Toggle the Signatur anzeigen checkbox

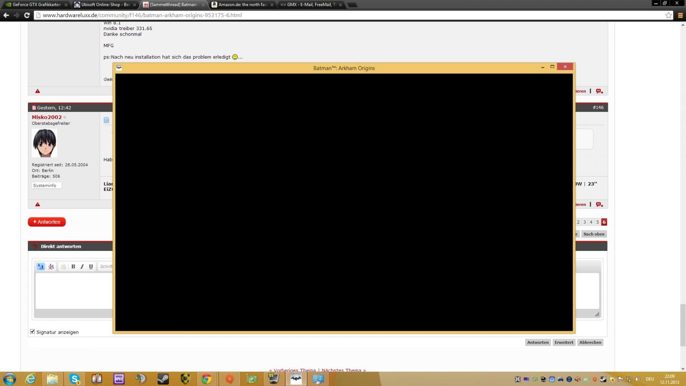point(32,332)
